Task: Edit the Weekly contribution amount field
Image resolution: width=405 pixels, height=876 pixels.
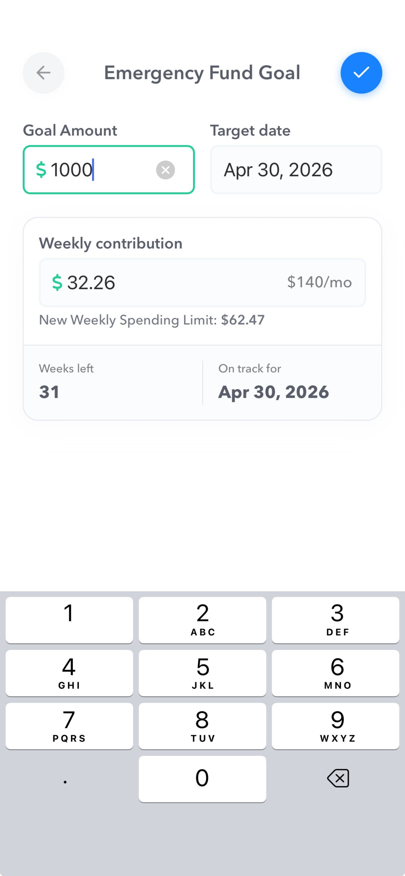Action: tap(202, 282)
